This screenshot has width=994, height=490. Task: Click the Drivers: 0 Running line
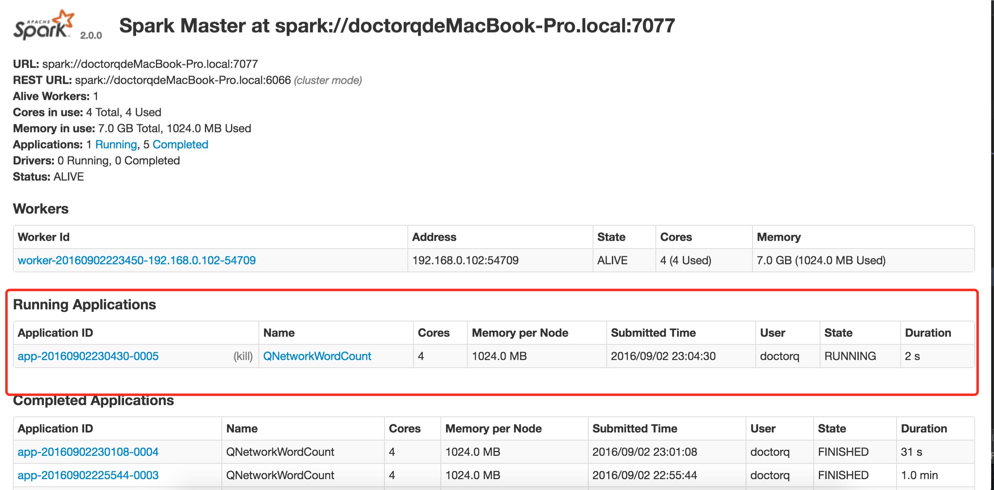pyautogui.click(x=96, y=161)
